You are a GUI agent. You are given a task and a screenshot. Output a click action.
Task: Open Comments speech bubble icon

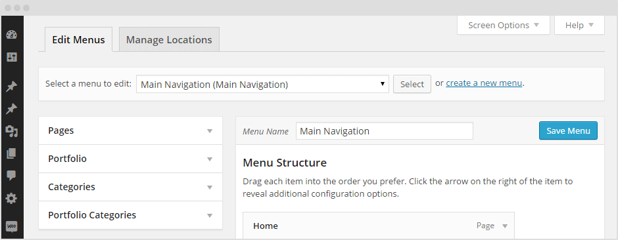point(12,176)
